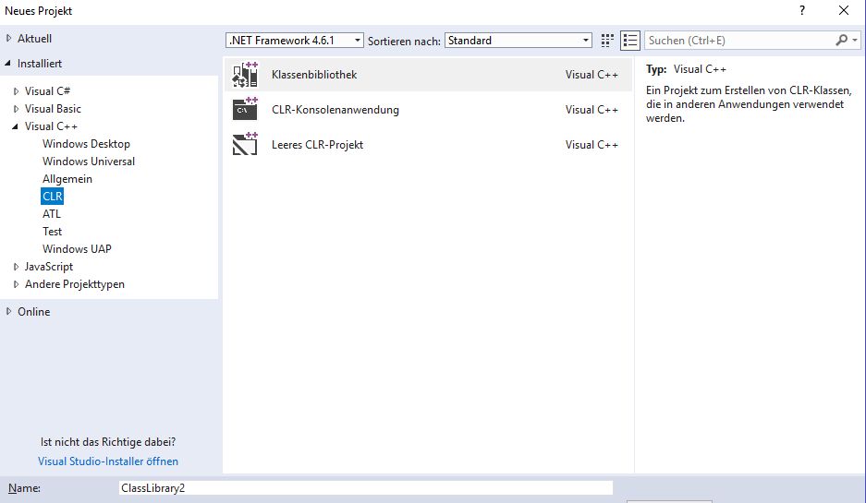Select the Allgemein category

tap(67, 179)
